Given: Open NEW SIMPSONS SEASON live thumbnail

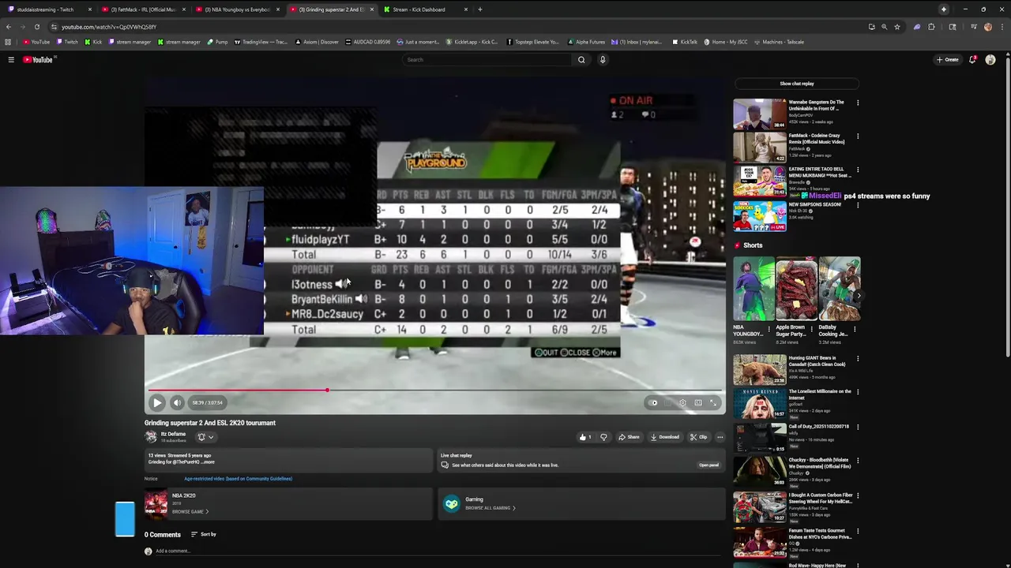Looking at the screenshot, I should point(759,215).
